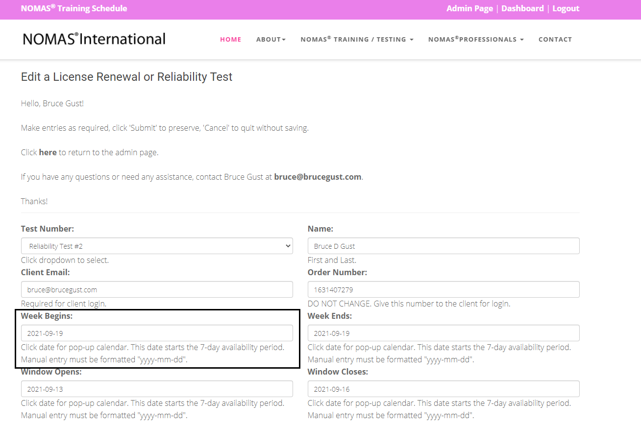Click the NOMAS International logo
The height and width of the screenshot is (425, 641).
coord(94,39)
